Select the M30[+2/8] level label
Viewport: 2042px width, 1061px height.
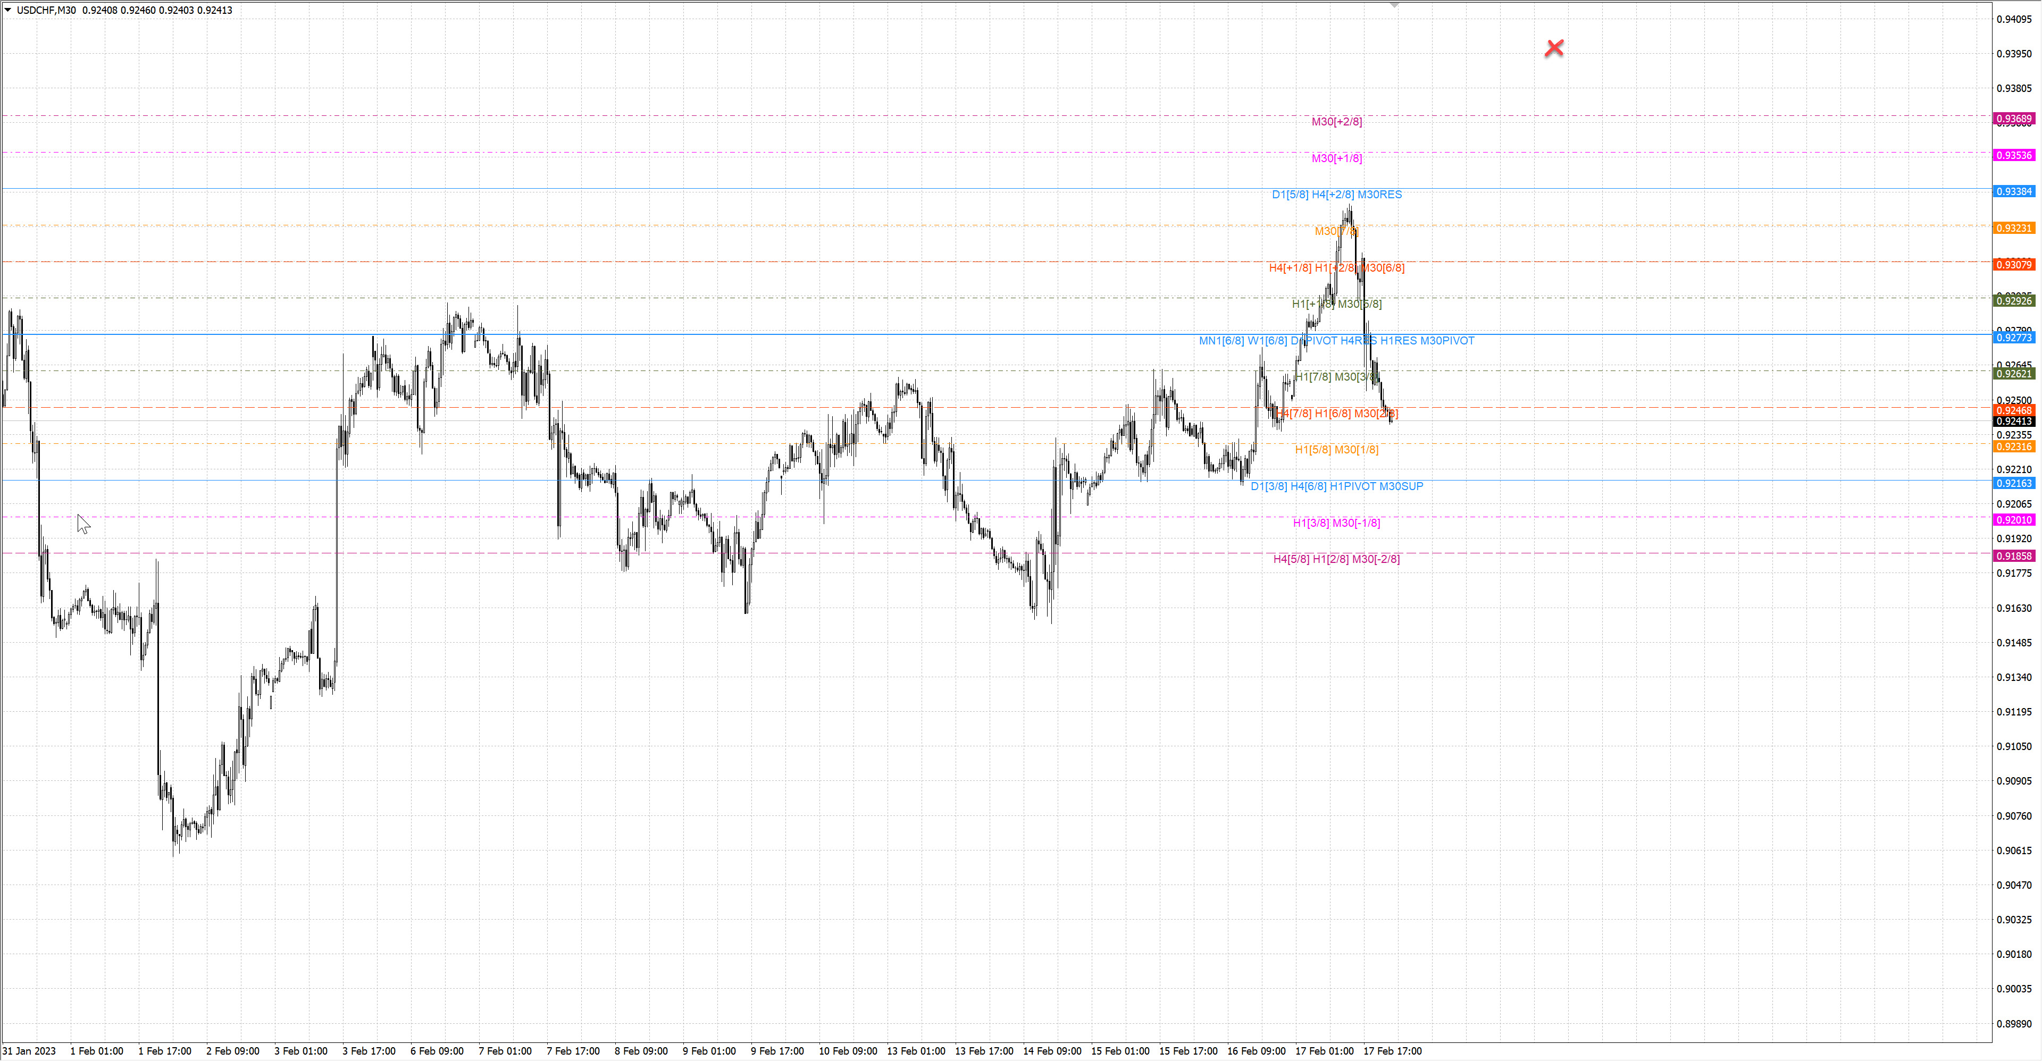pyautogui.click(x=1336, y=121)
